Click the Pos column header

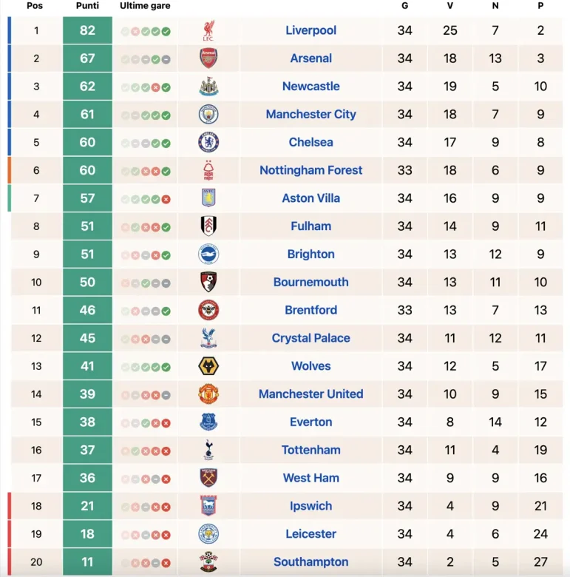point(35,6)
